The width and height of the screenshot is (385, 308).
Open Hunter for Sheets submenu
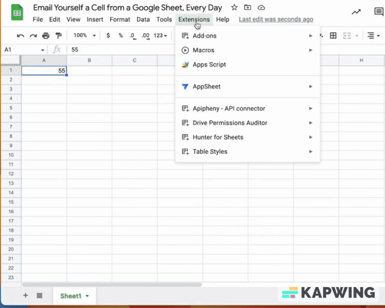pyautogui.click(x=248, y=137)
